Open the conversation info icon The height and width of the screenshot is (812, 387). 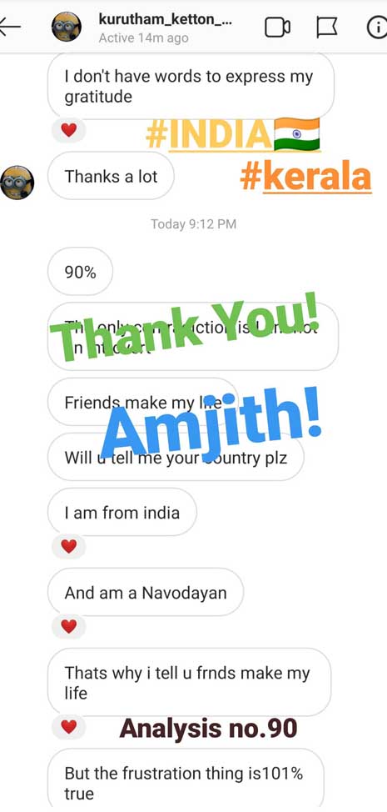tap(377, 27)
